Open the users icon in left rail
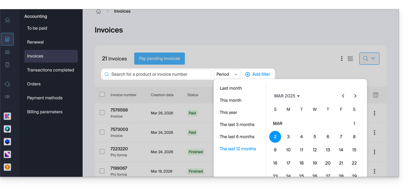 click(7, 52)
